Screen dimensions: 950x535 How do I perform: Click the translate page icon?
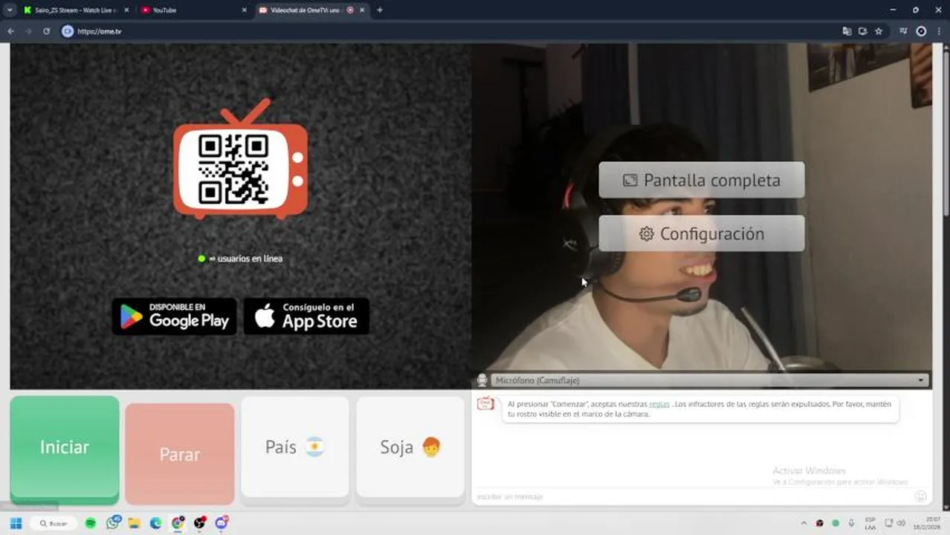(847, 31)
